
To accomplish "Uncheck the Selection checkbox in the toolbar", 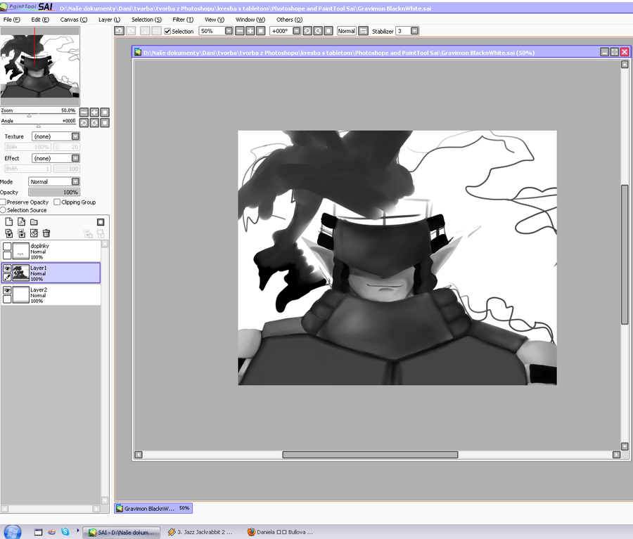I will [167, 32].
